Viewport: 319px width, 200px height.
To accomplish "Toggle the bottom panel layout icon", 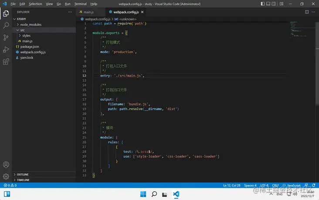I will (x=268, y=4).
